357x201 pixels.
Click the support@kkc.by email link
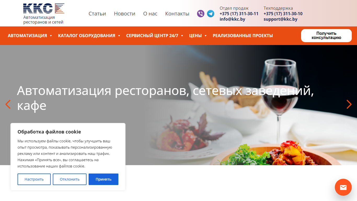280,19
